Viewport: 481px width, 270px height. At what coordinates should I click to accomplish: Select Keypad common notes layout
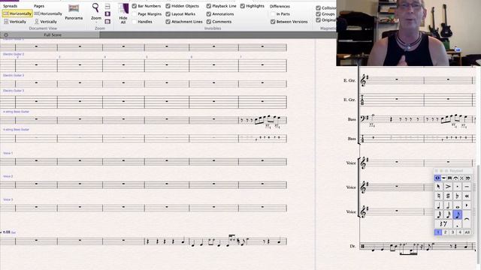pyautogui.click(x=437, y=178)
